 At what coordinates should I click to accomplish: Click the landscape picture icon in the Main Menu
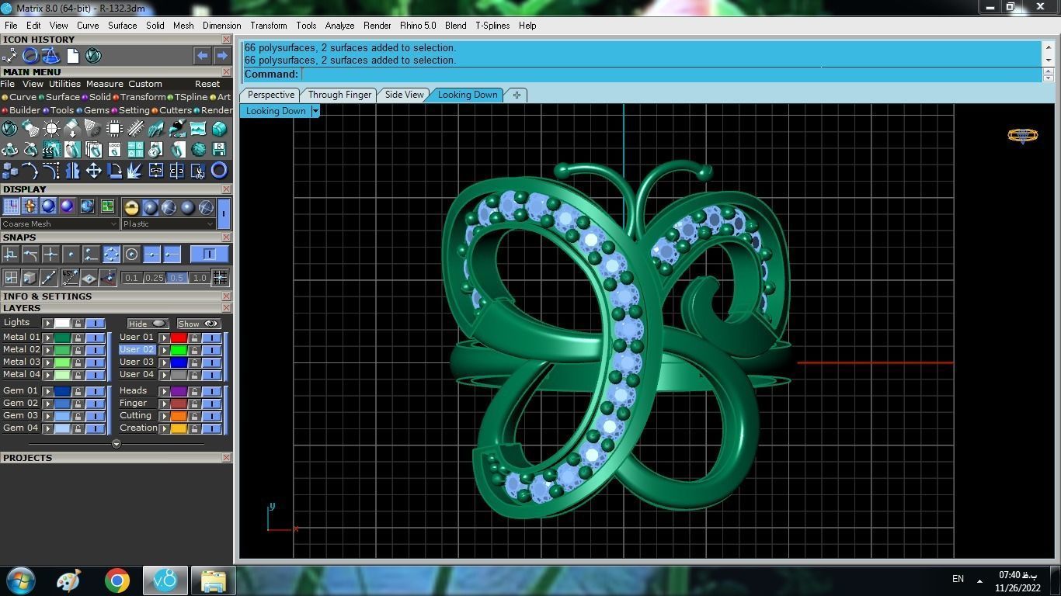tap(198, 129)
